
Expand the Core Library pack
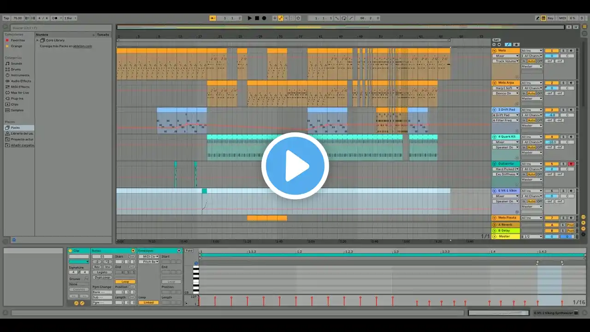[38, 40]
